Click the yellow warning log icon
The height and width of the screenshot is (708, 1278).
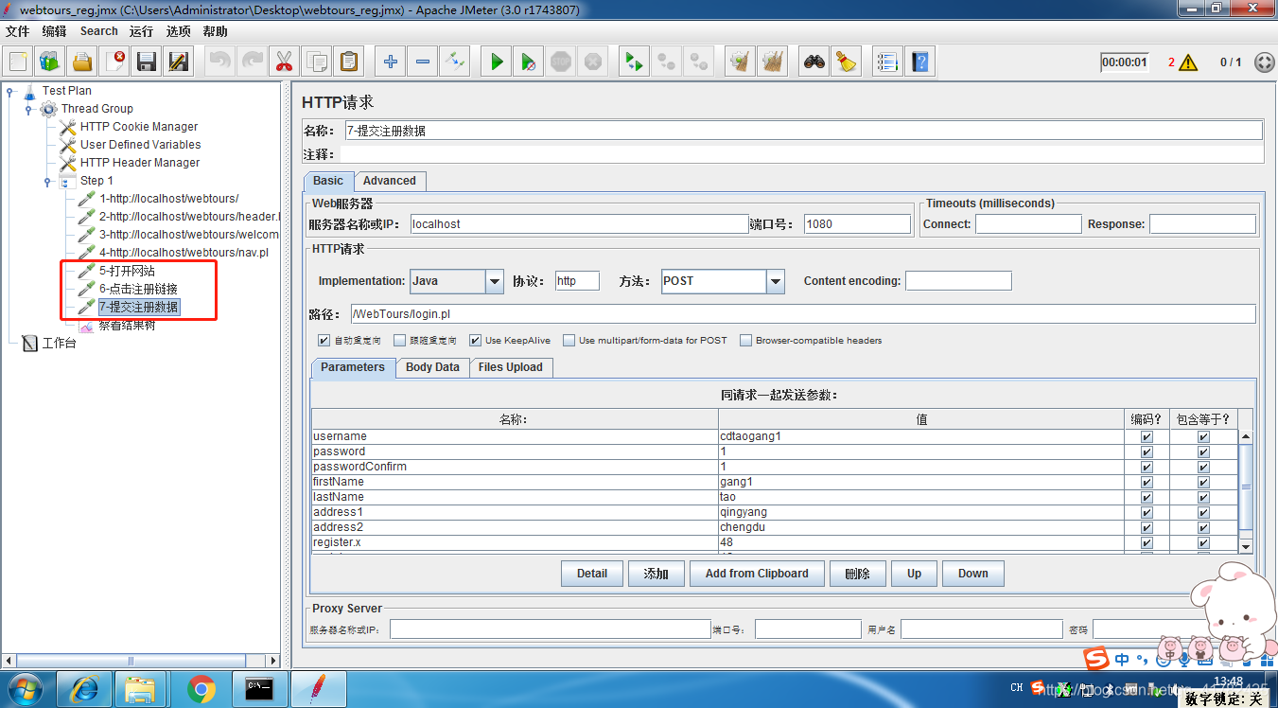point(1188,62)
